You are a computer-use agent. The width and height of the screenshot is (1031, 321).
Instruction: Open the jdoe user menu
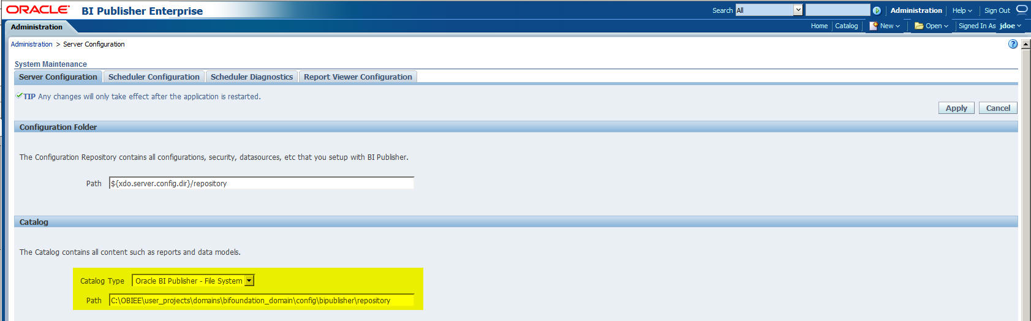[x=1010, y=26]
